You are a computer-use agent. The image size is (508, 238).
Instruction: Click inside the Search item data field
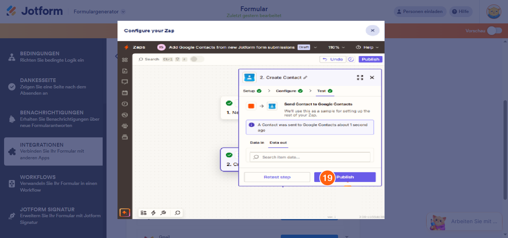[x=309, y=156]
